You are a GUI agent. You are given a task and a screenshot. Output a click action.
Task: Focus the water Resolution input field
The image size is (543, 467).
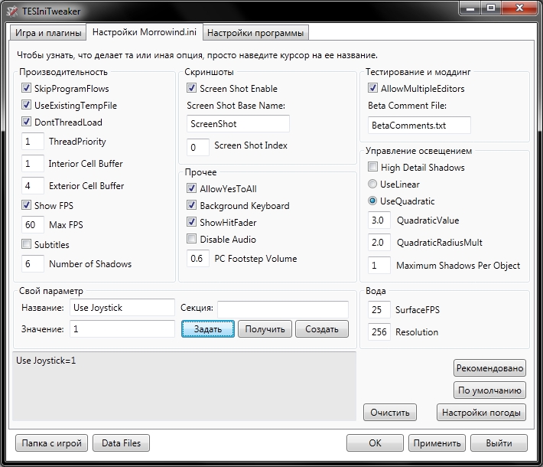click(379, 331)
